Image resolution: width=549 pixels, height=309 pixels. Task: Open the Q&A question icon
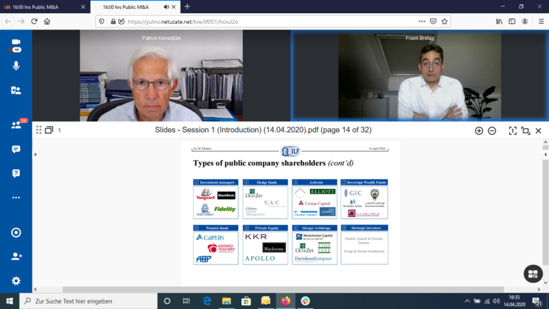[16, 174]
